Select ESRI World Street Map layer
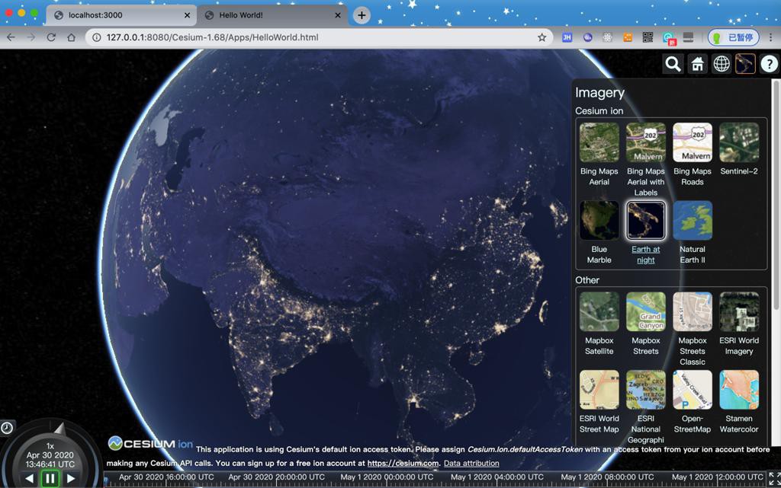The image size is (781, 488). point(599,390)
